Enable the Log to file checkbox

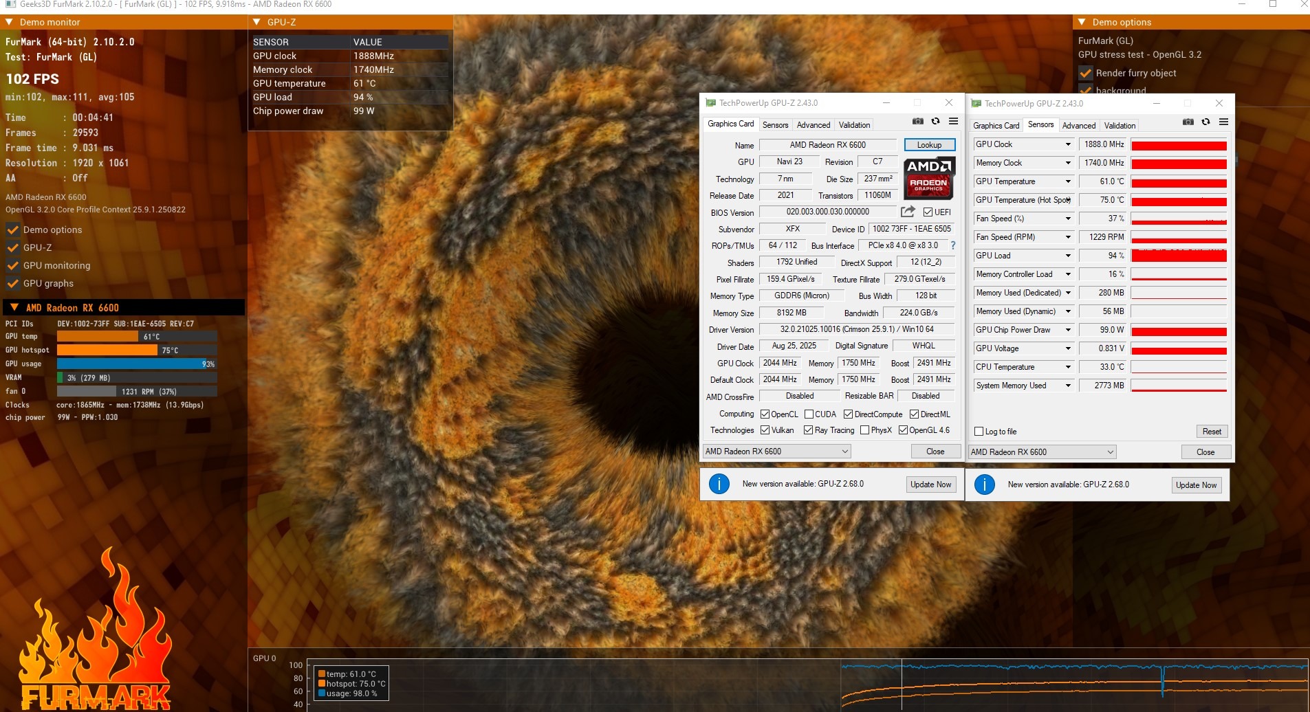point(979,432)
